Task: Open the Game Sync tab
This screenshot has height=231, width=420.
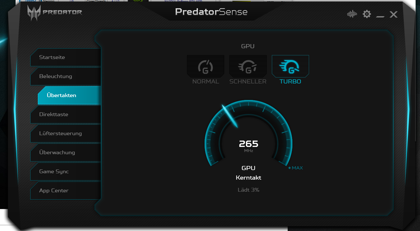Action: (x=66, y=172)
